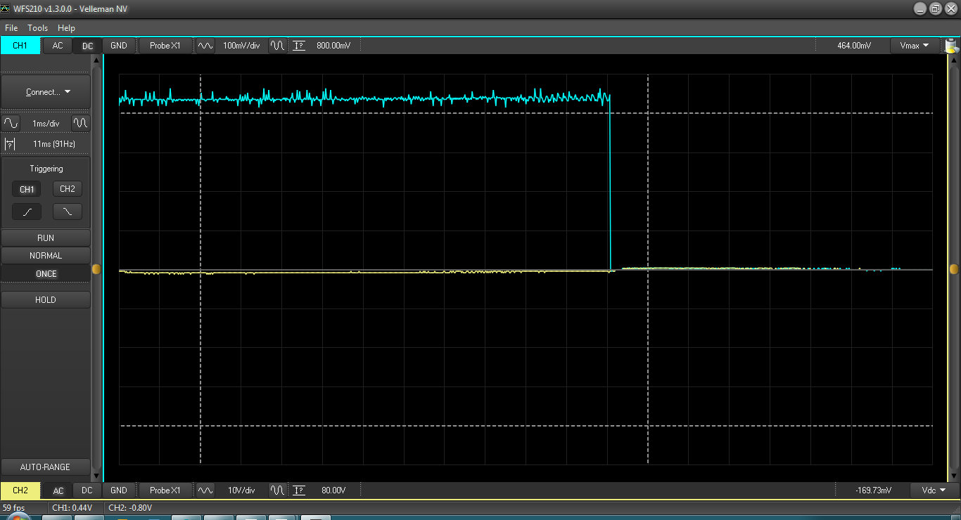
Task: Toggle the CH1 channel display
Action: coord(20,46)
